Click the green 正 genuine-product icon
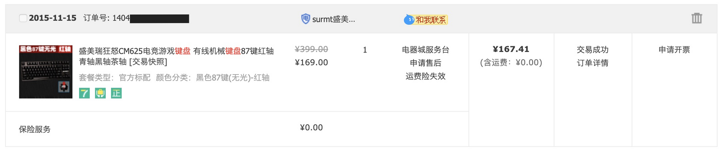 116,94
